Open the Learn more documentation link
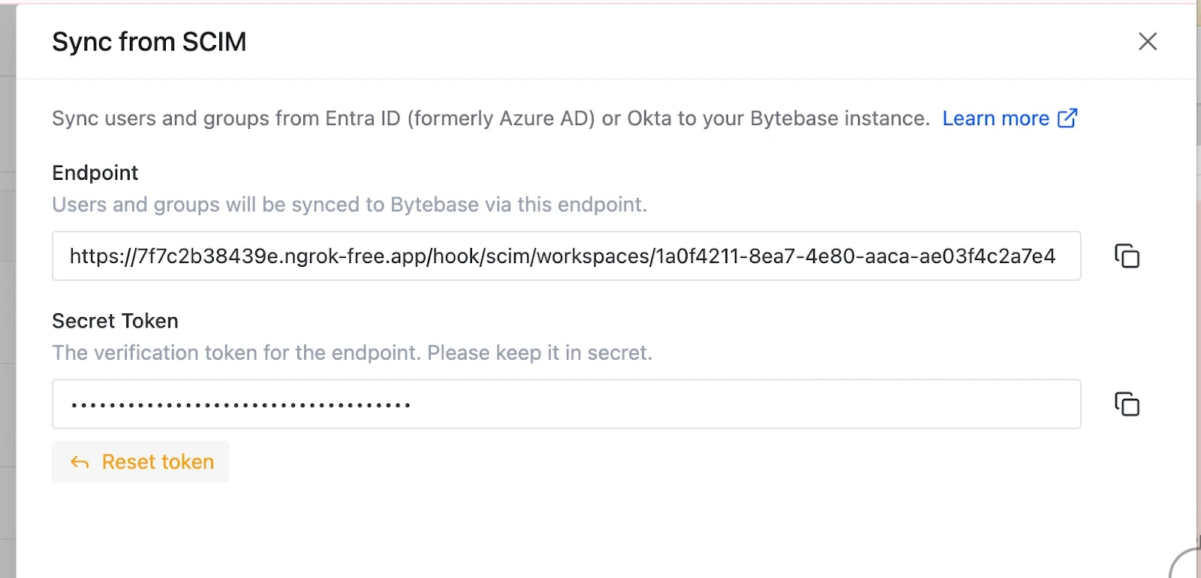The width and height of the screenshot is (1201, 578). click(x=996, y=118)
